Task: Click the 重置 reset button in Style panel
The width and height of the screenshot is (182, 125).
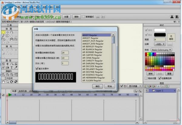Action: 169,74
